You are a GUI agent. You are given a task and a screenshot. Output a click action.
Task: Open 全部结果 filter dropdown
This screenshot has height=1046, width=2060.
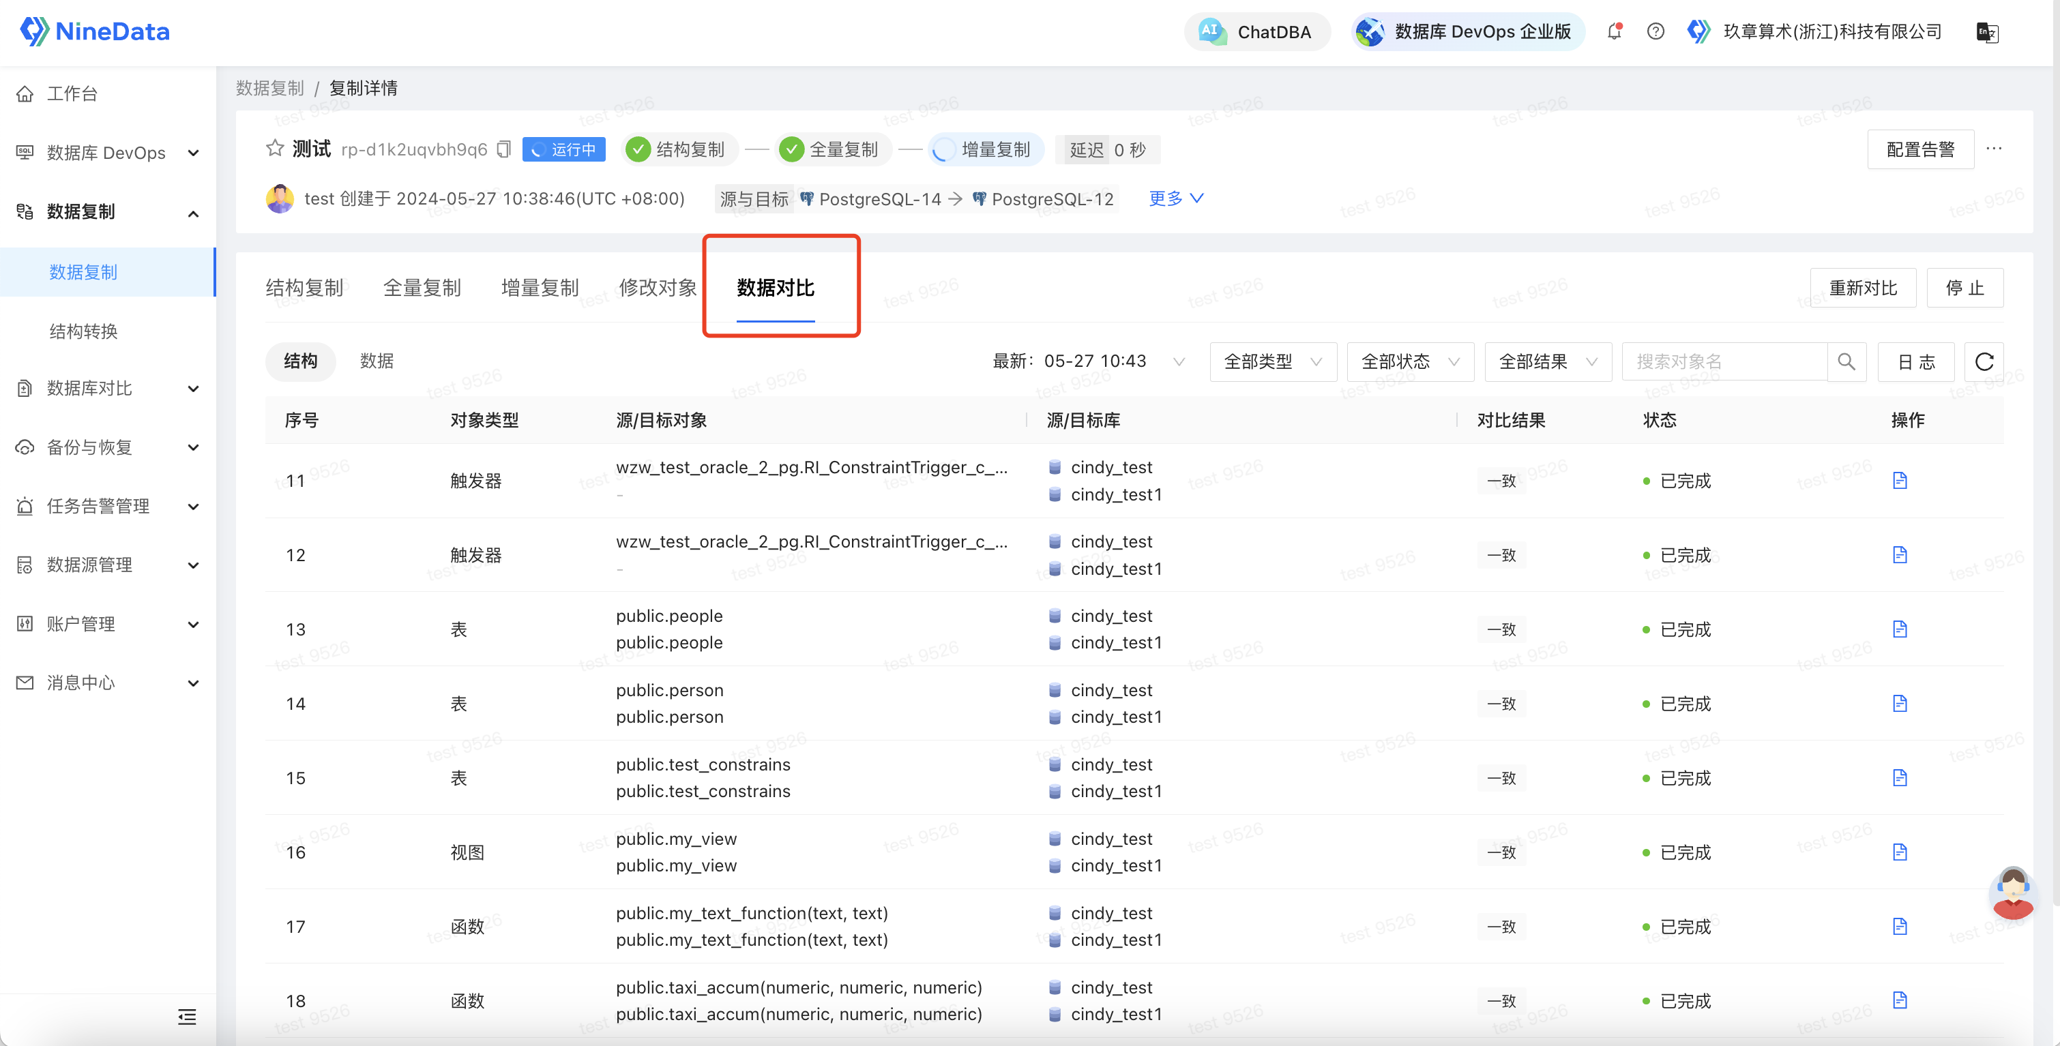pos(1548,361)
